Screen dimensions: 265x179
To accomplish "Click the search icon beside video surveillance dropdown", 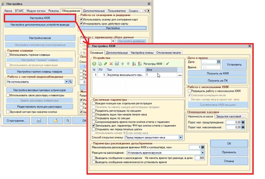I will pos(70,82).
